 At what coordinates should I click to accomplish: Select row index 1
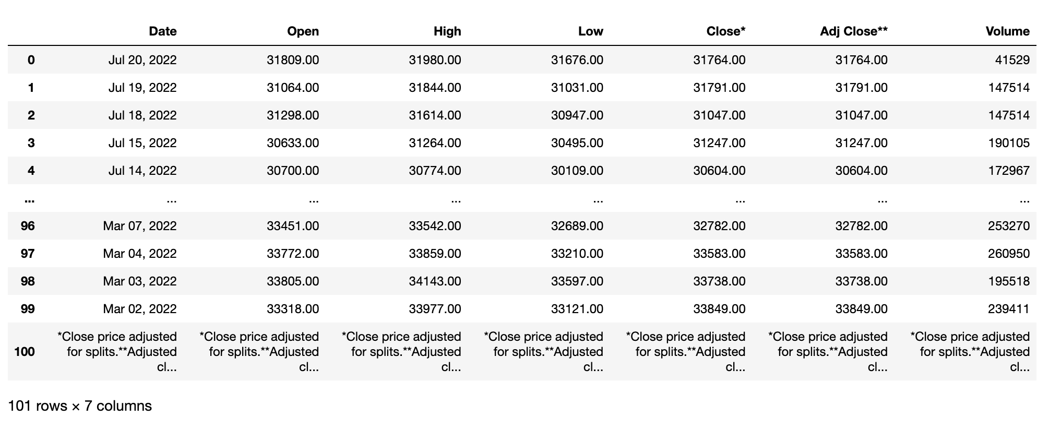[x=31, y=88]
